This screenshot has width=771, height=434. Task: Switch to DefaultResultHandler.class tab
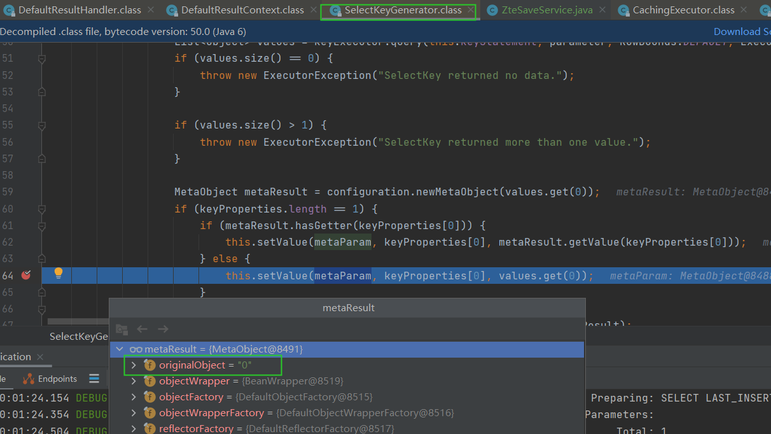(80, 10)
